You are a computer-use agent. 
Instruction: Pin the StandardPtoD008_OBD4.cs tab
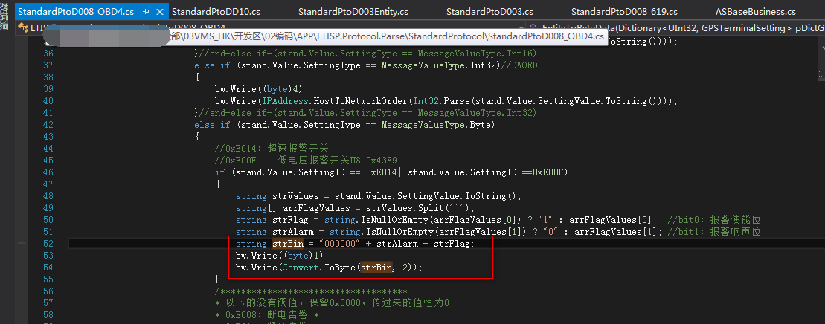(146, 12)
